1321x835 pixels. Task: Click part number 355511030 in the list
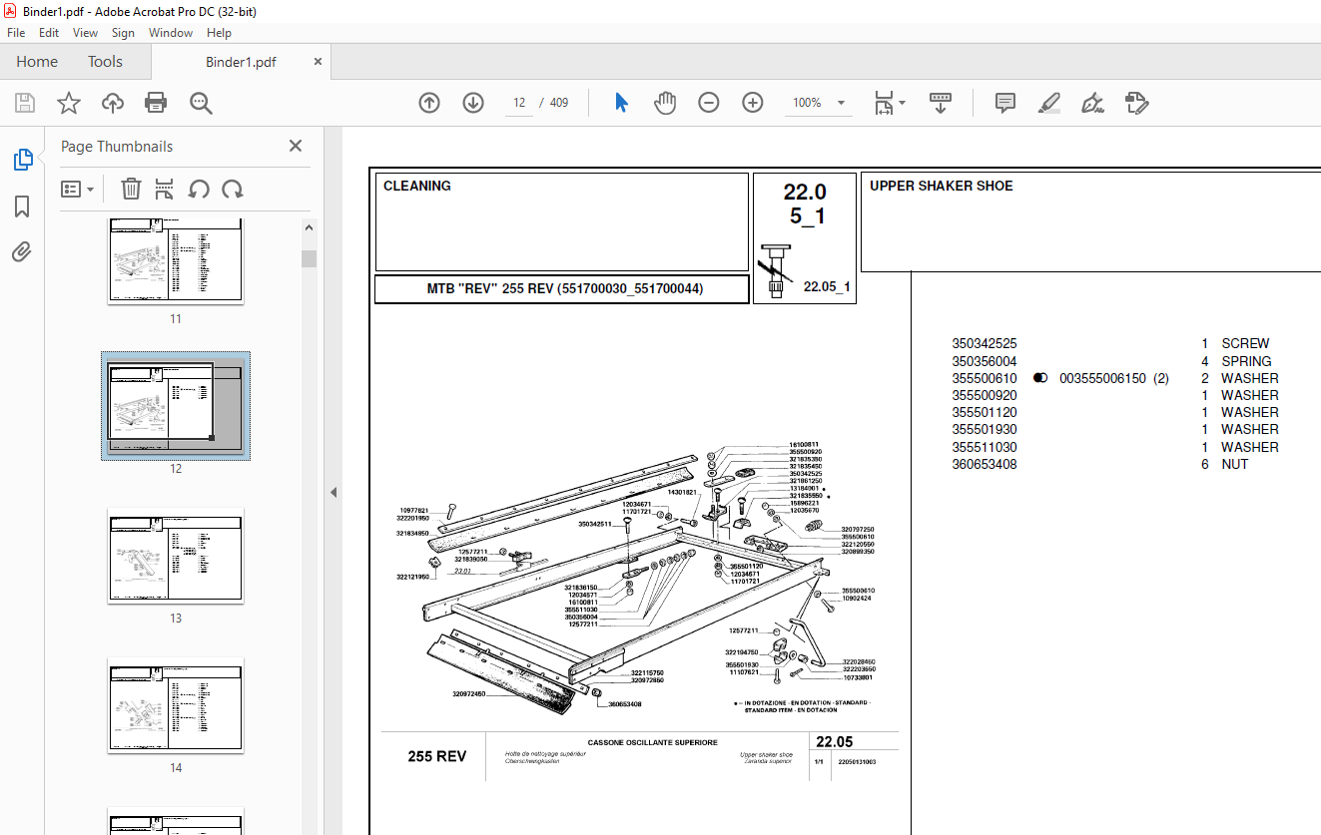985,447
